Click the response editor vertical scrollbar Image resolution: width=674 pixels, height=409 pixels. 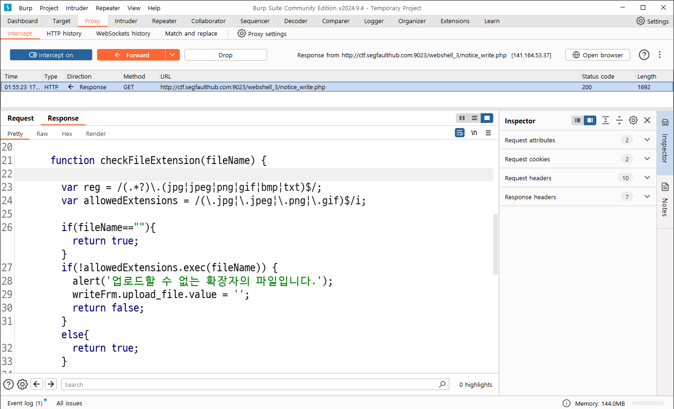pos(496,244)
